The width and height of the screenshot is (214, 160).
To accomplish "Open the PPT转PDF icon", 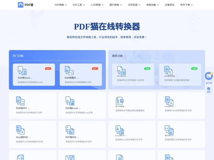I will 70,130.
